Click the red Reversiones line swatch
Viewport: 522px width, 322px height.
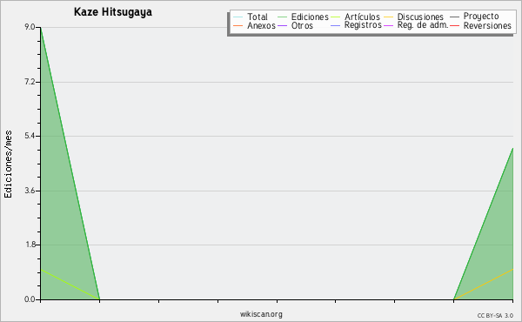(x=454, y=25)
